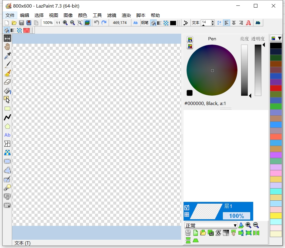285x248 pixels.
Task: Align text to the left
Action: pyautogui.click(x=227, y=23)
